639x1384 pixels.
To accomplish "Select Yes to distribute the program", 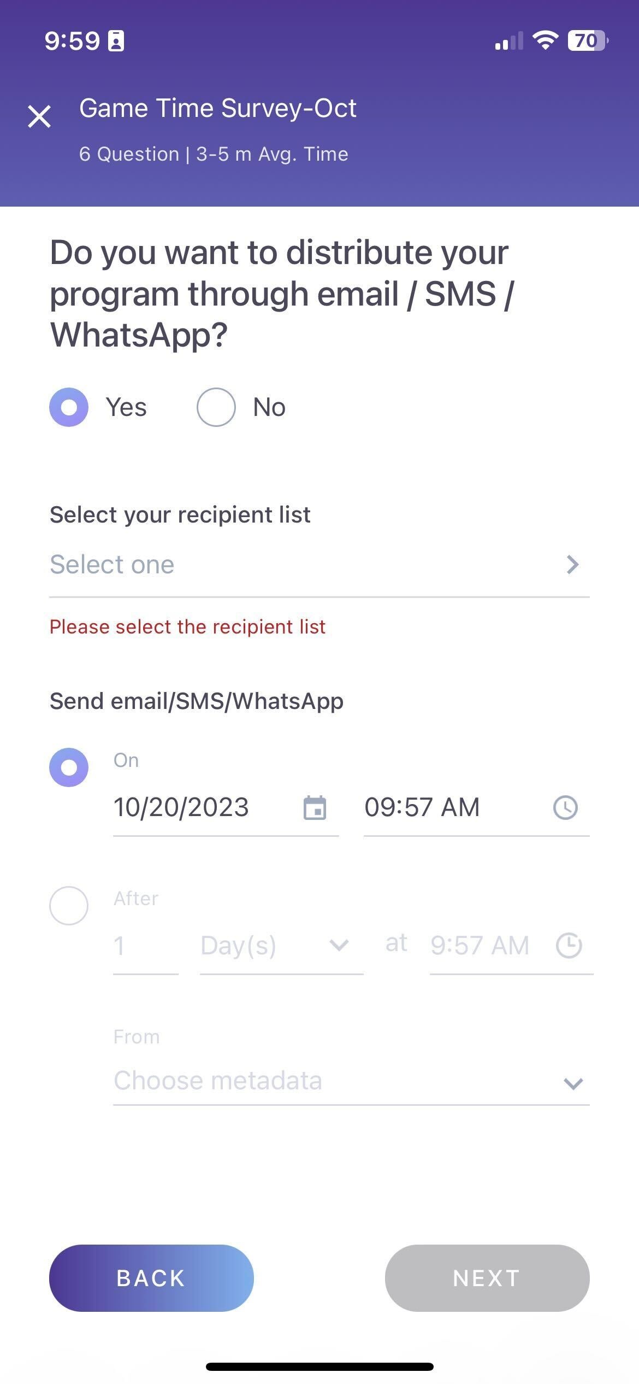I will [69, 407].
